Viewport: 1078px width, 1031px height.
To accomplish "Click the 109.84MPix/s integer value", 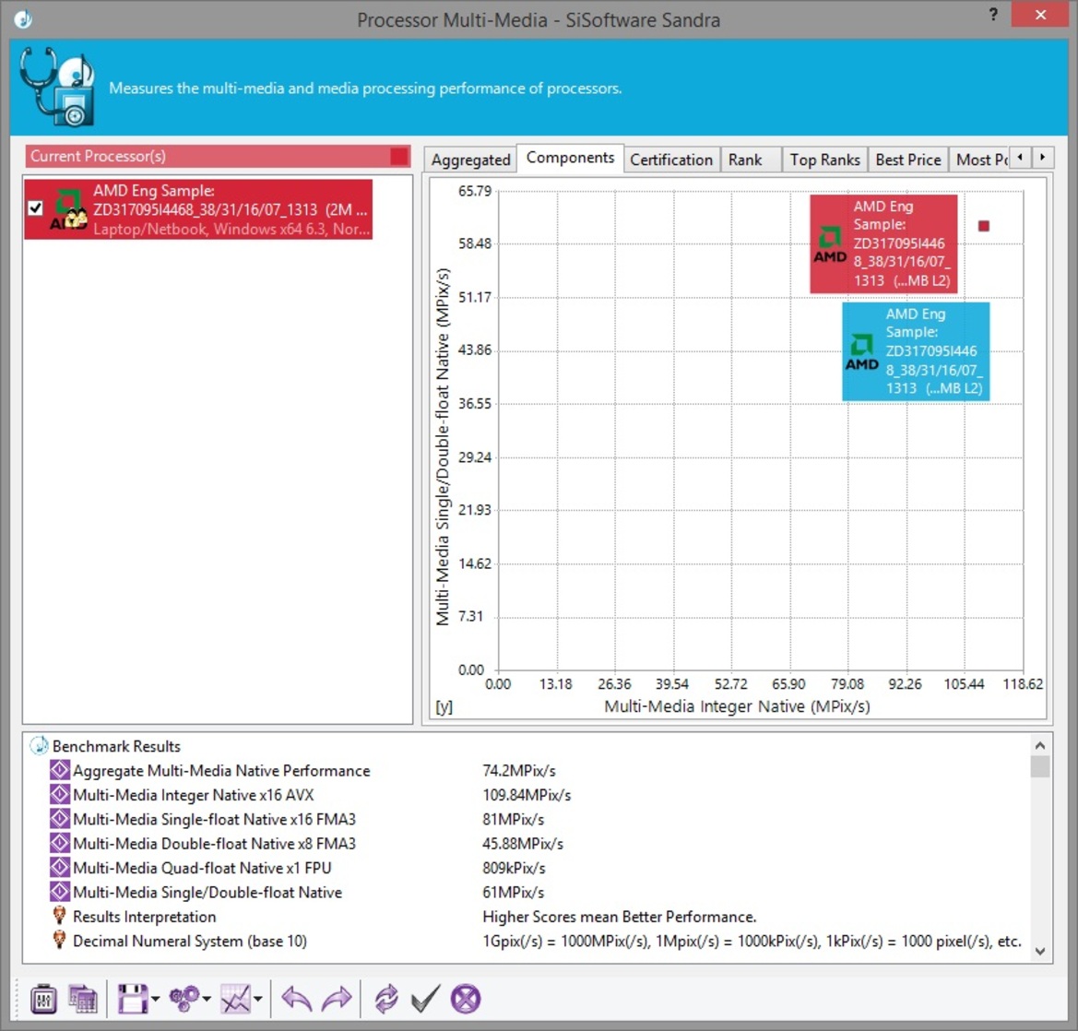I will click(527, 795).
